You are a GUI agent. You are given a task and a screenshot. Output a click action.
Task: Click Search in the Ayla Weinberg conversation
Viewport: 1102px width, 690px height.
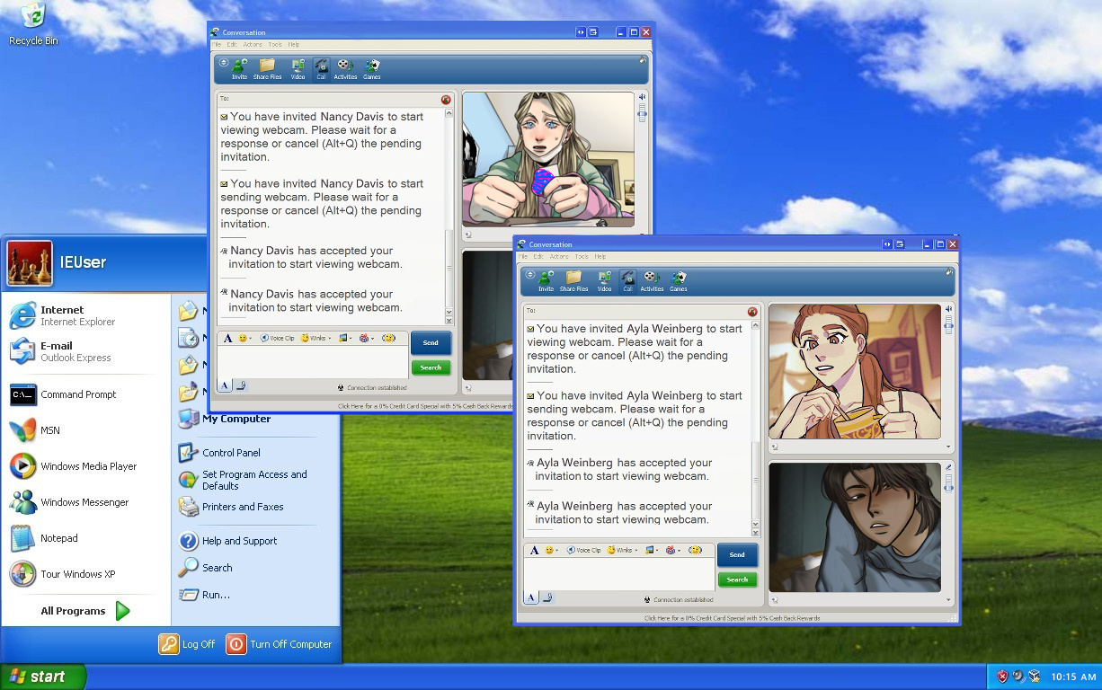[737, 579]
